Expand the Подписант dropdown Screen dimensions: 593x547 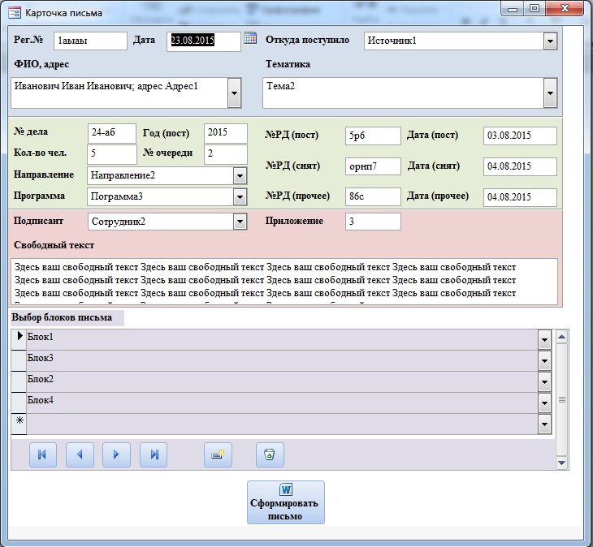coord(240,222)
